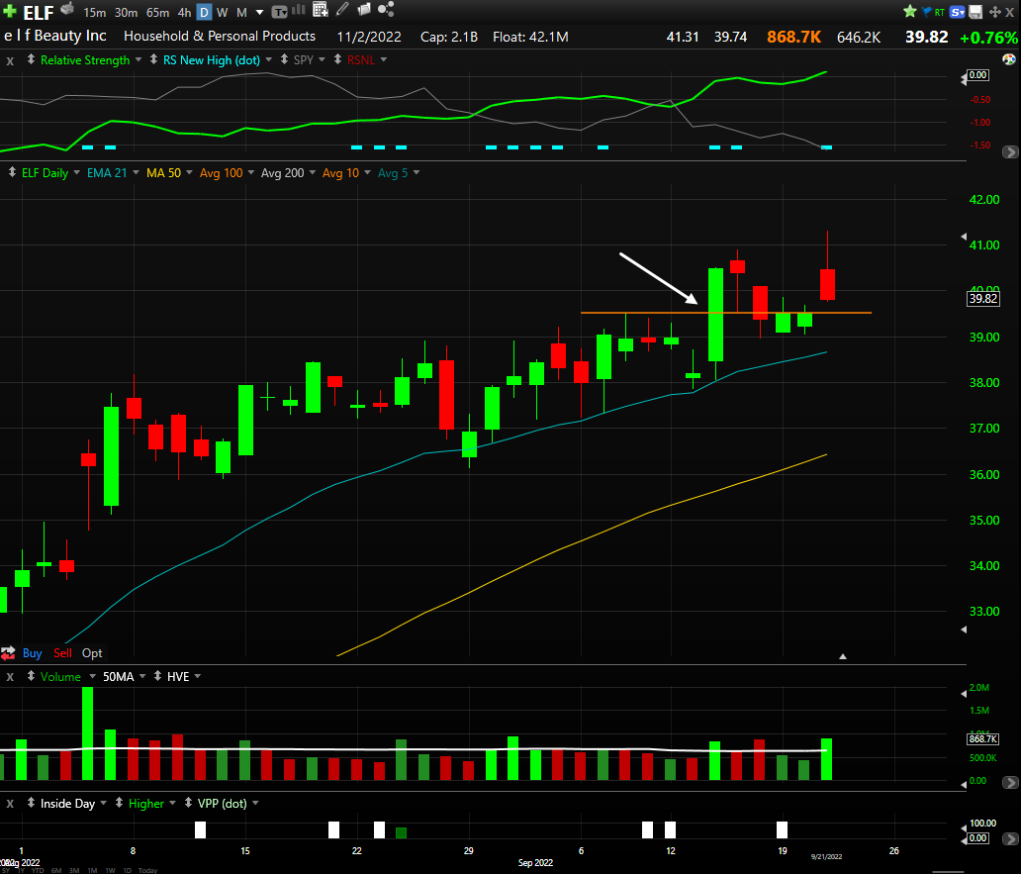This screenshot has height=874, width=1021.
Task: Open the Avg 5 settings dropdown
Action: [417, 172]
